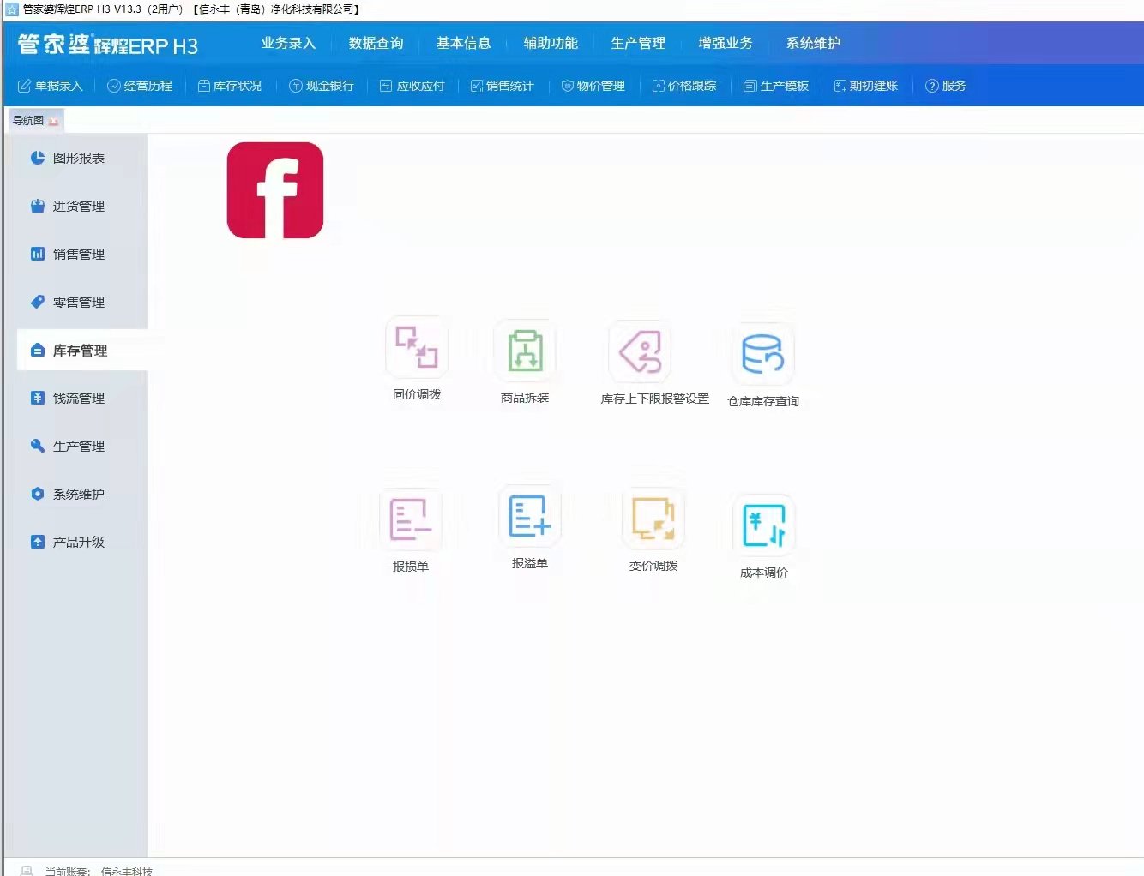Image resolution: width=1144 pixels, height=876 pixels.
Task: Select 钱流管理 in the sidebar
Action: pyautogui.click(x=78, y=398)
